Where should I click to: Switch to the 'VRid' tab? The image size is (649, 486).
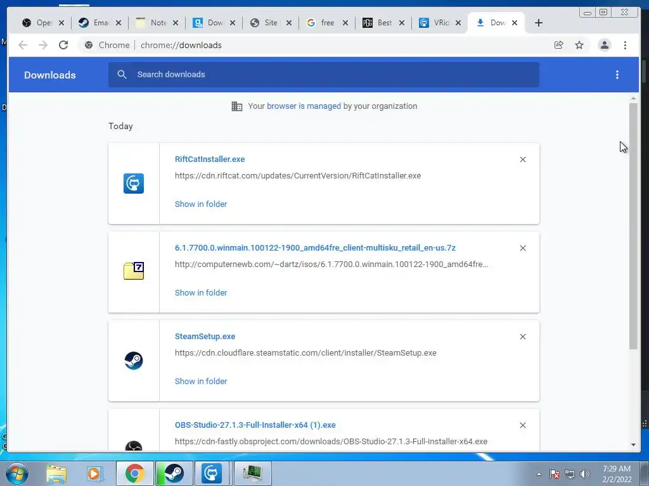click(x=435, y=23)
